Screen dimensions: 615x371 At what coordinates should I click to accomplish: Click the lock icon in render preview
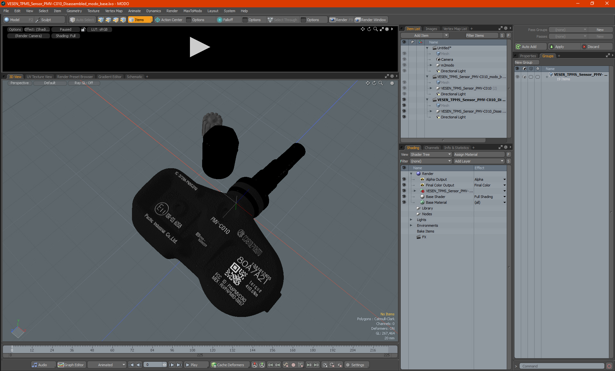pyautogui.click(x=83, y=29)
